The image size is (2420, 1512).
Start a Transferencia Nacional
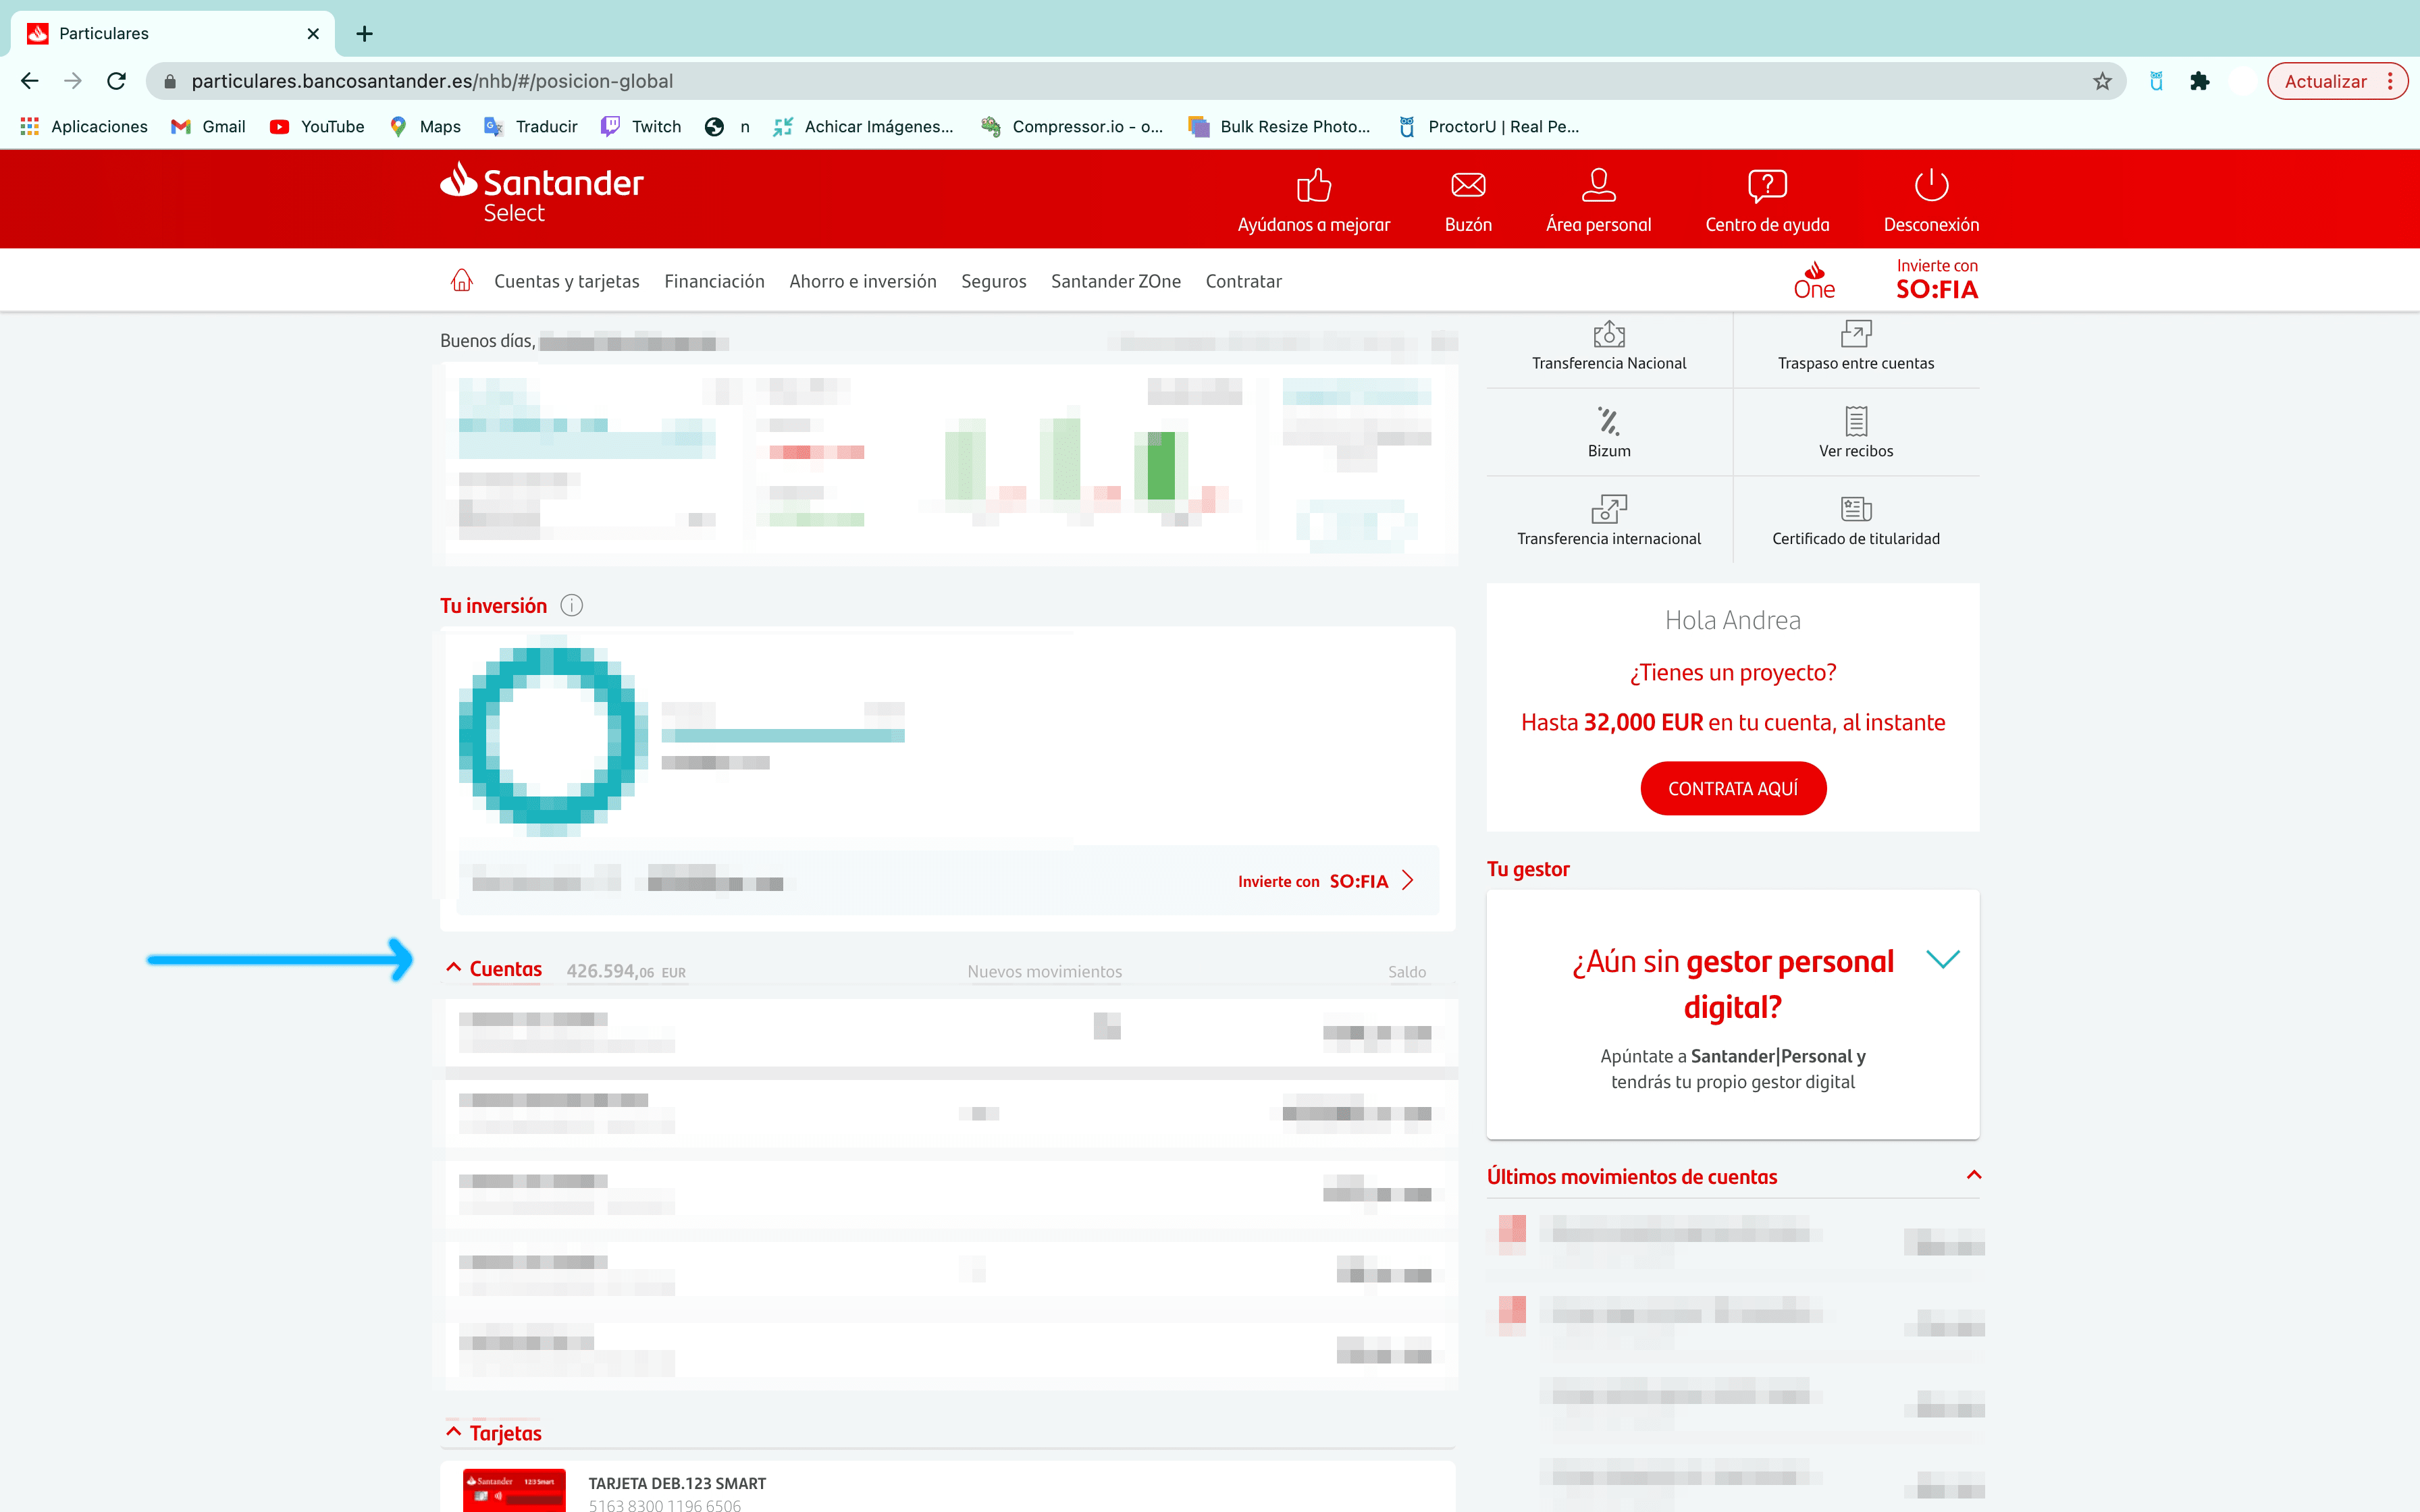point(1608,346)
